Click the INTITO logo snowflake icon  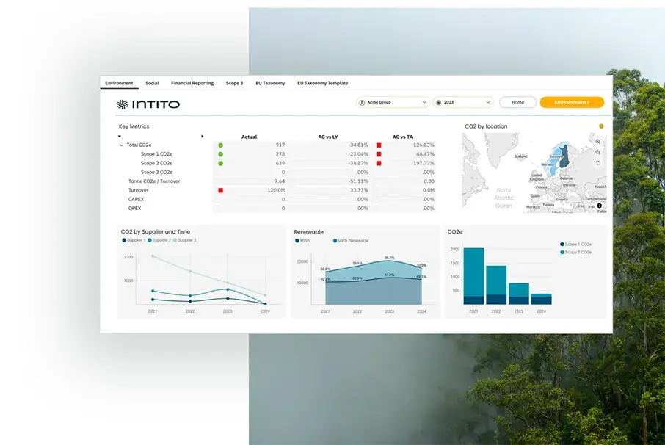[120, 104]
